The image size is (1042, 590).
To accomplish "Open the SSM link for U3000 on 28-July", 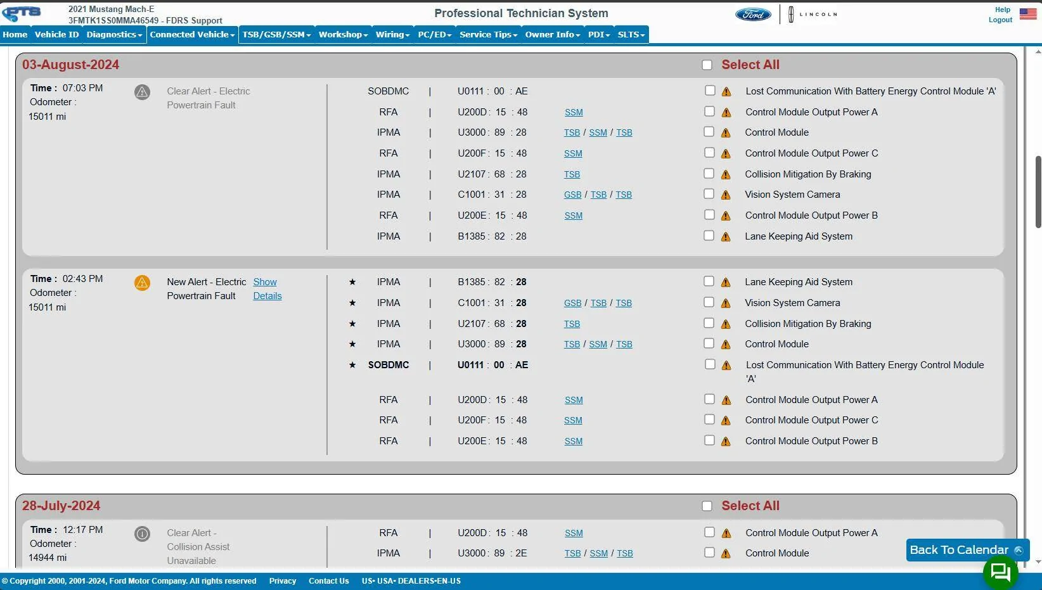I will click(x=598, y=554).
